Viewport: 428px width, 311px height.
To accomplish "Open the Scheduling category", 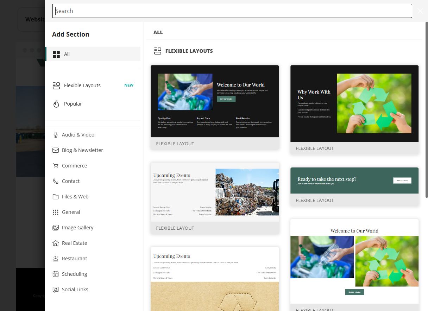I will pos(75,274).
